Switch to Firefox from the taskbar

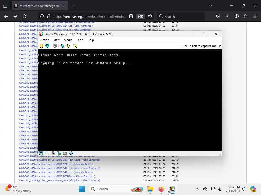click(x=161, y=189)
